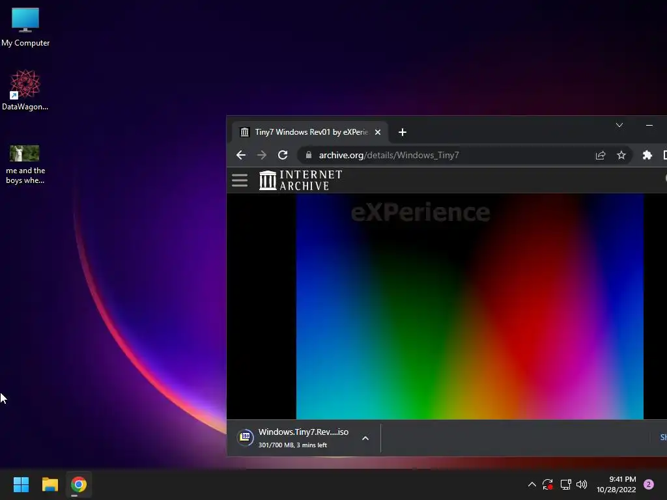Reload the archive.org page
Viewport: 667px width, 500px height.
pos(283,155)
